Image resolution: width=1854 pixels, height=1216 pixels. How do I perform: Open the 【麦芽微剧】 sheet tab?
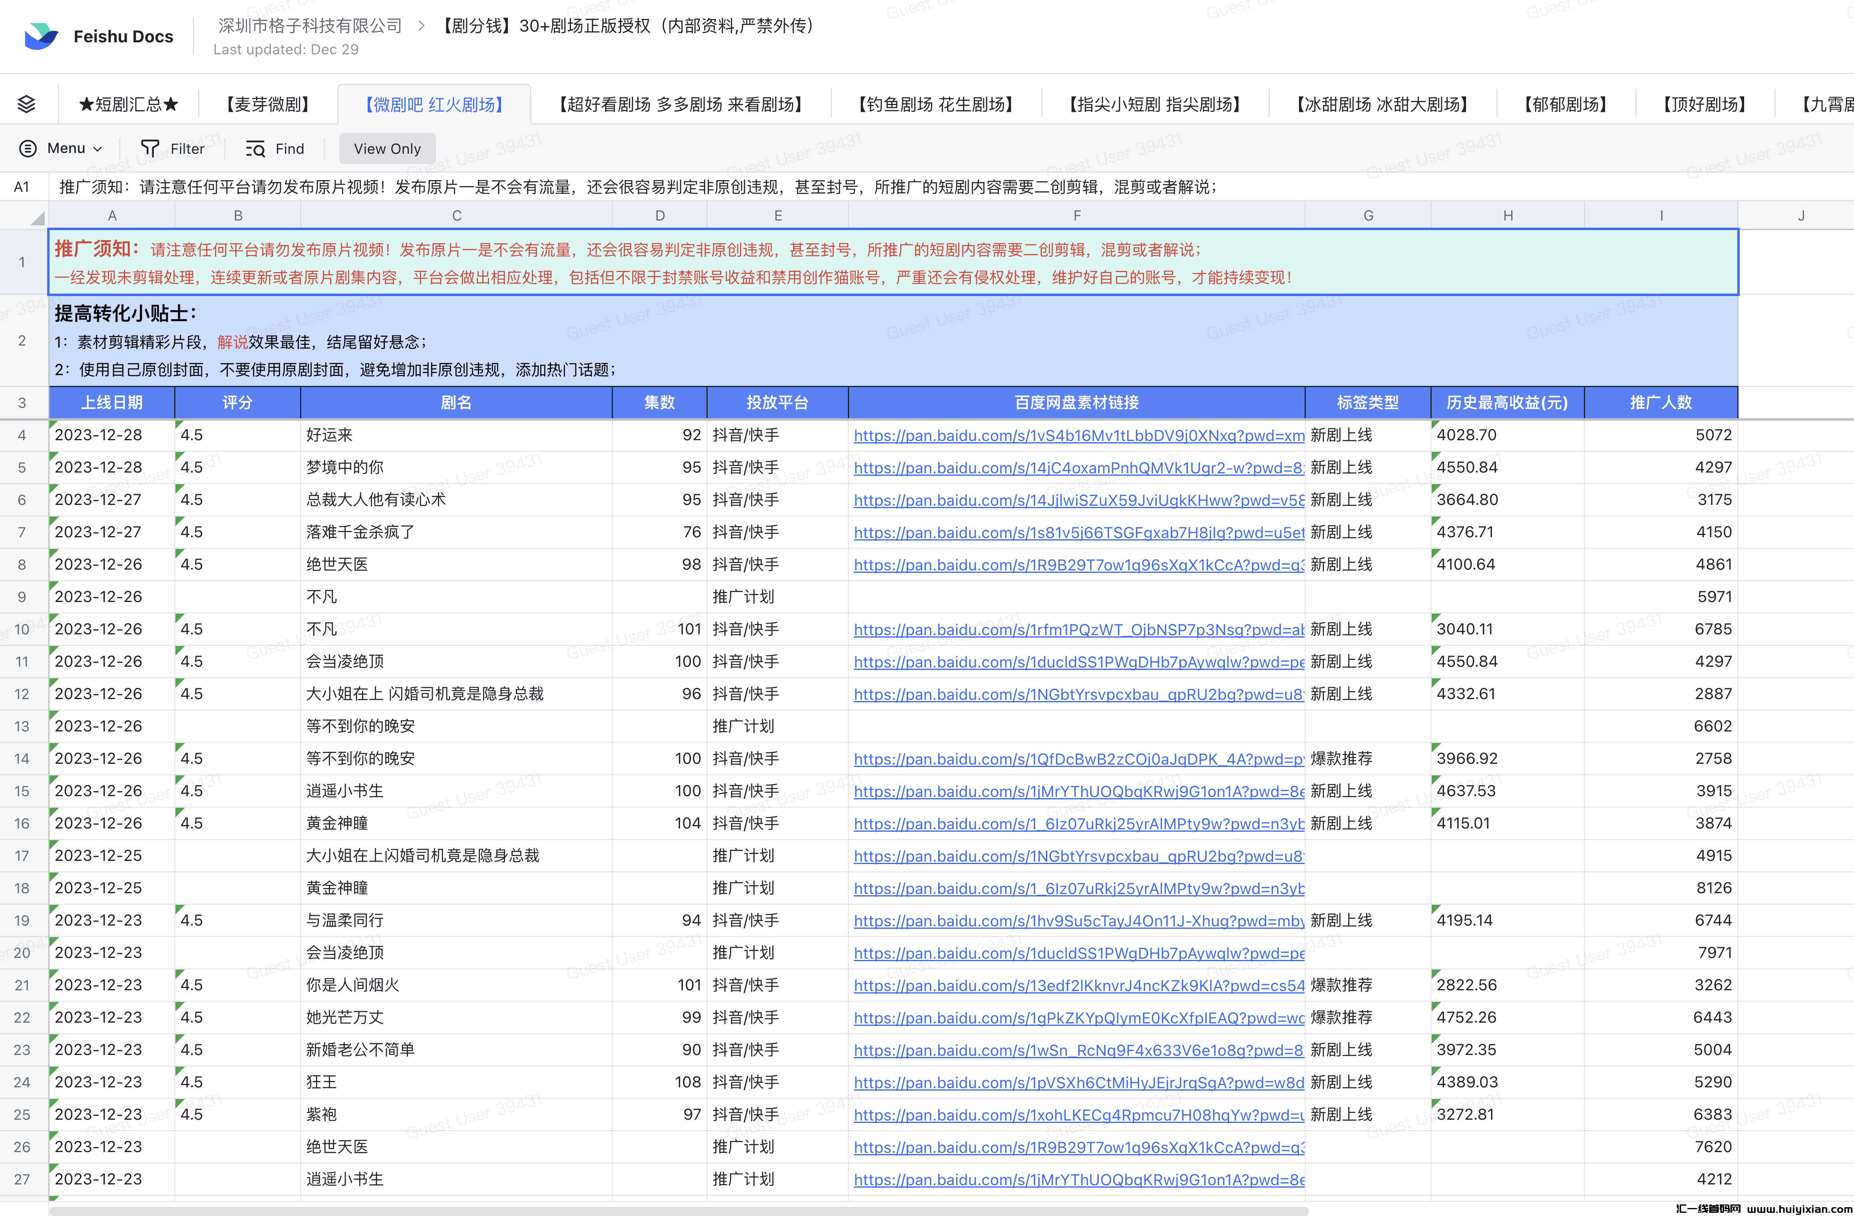pos(268,104)
